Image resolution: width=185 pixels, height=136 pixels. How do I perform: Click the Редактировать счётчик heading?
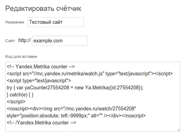click(43, 8)
